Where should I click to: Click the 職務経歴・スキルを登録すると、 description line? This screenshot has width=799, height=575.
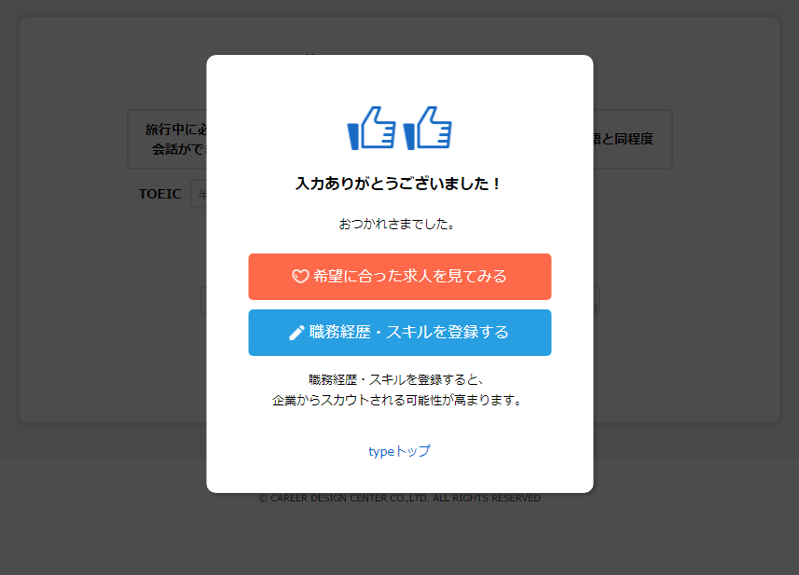(x=397, y=379)
